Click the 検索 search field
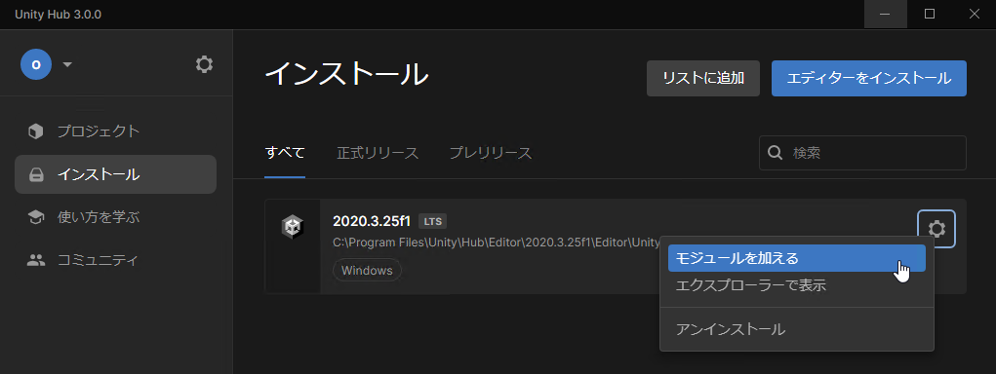This screenshot has width=996, height=374. (x=862, y=153)
